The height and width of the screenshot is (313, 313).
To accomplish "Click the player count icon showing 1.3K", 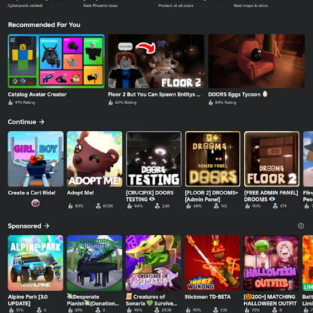I will [216, 310].
